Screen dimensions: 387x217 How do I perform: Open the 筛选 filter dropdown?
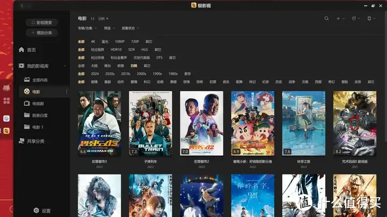[109, 28]
